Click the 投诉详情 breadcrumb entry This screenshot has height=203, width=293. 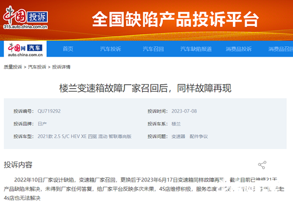[x=61, y=67]
